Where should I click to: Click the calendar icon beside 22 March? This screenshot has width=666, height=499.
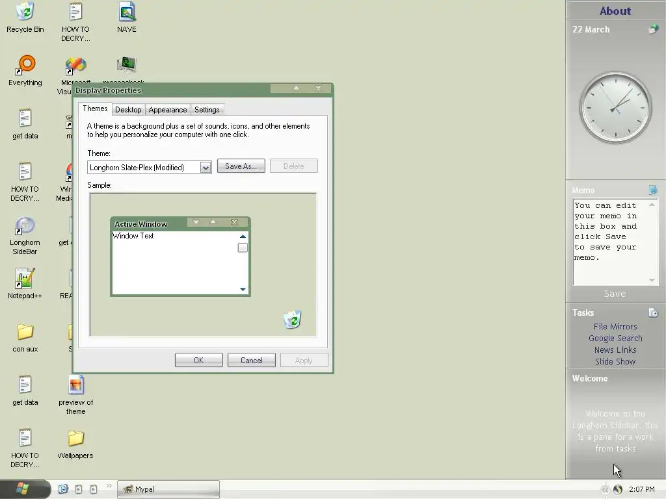pyautogui.click(x=653, y=29)
